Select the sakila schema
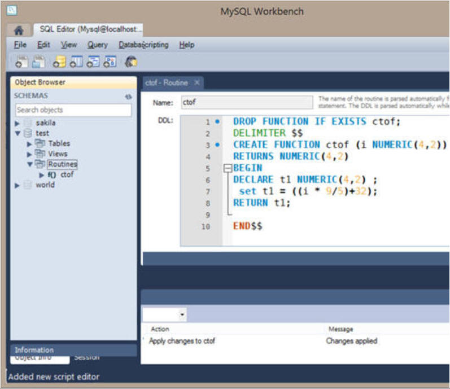Image resolution: width=450 pixels, height=389 pixels. (x=46, y=123)
